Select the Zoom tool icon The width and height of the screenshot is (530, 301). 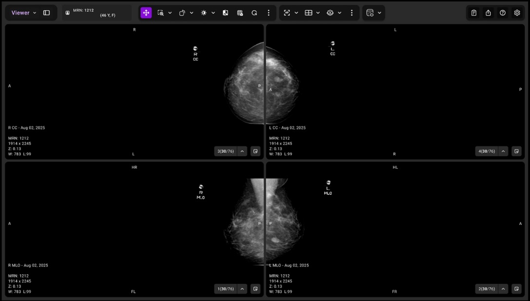click(161, 13)
